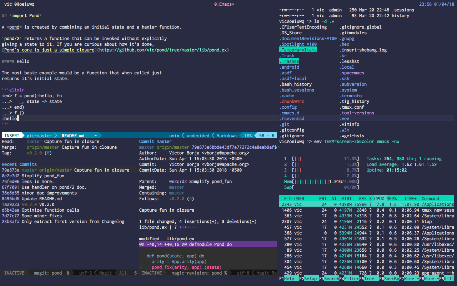Click the magit: pond buffer name in modeline
457x286 pixels.
tap(48, 273)
